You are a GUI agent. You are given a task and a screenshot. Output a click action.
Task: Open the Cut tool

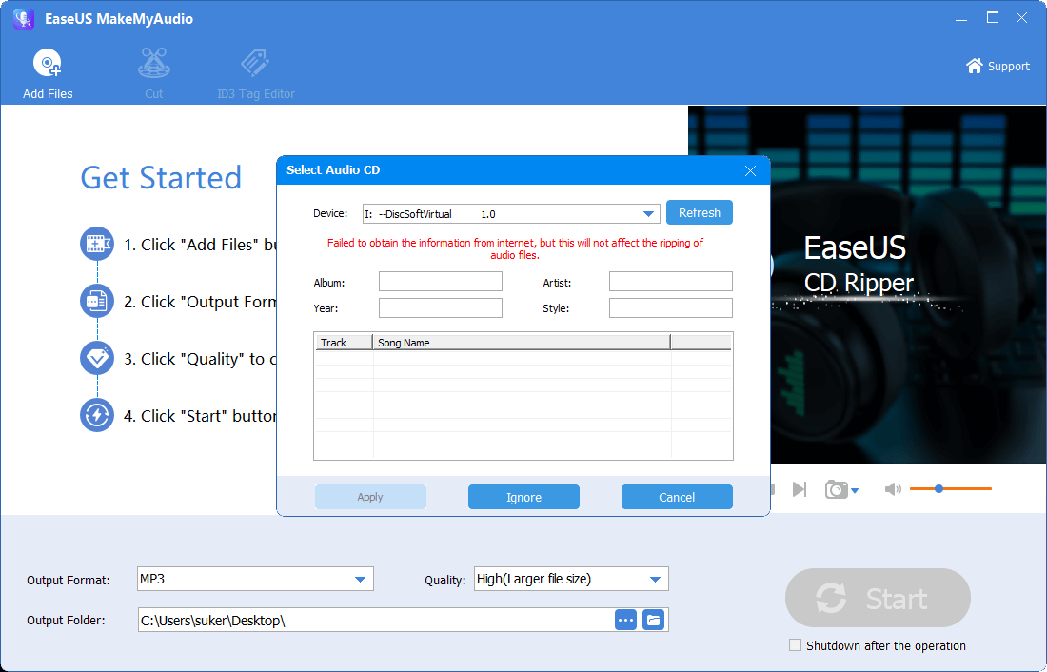click(x=153, y=65)
